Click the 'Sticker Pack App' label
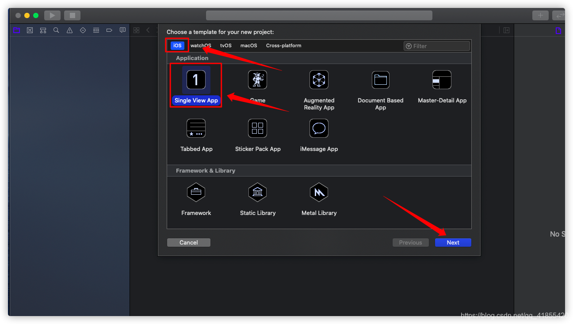This screenshot has width=573, height=324. [x=258, y=149]
